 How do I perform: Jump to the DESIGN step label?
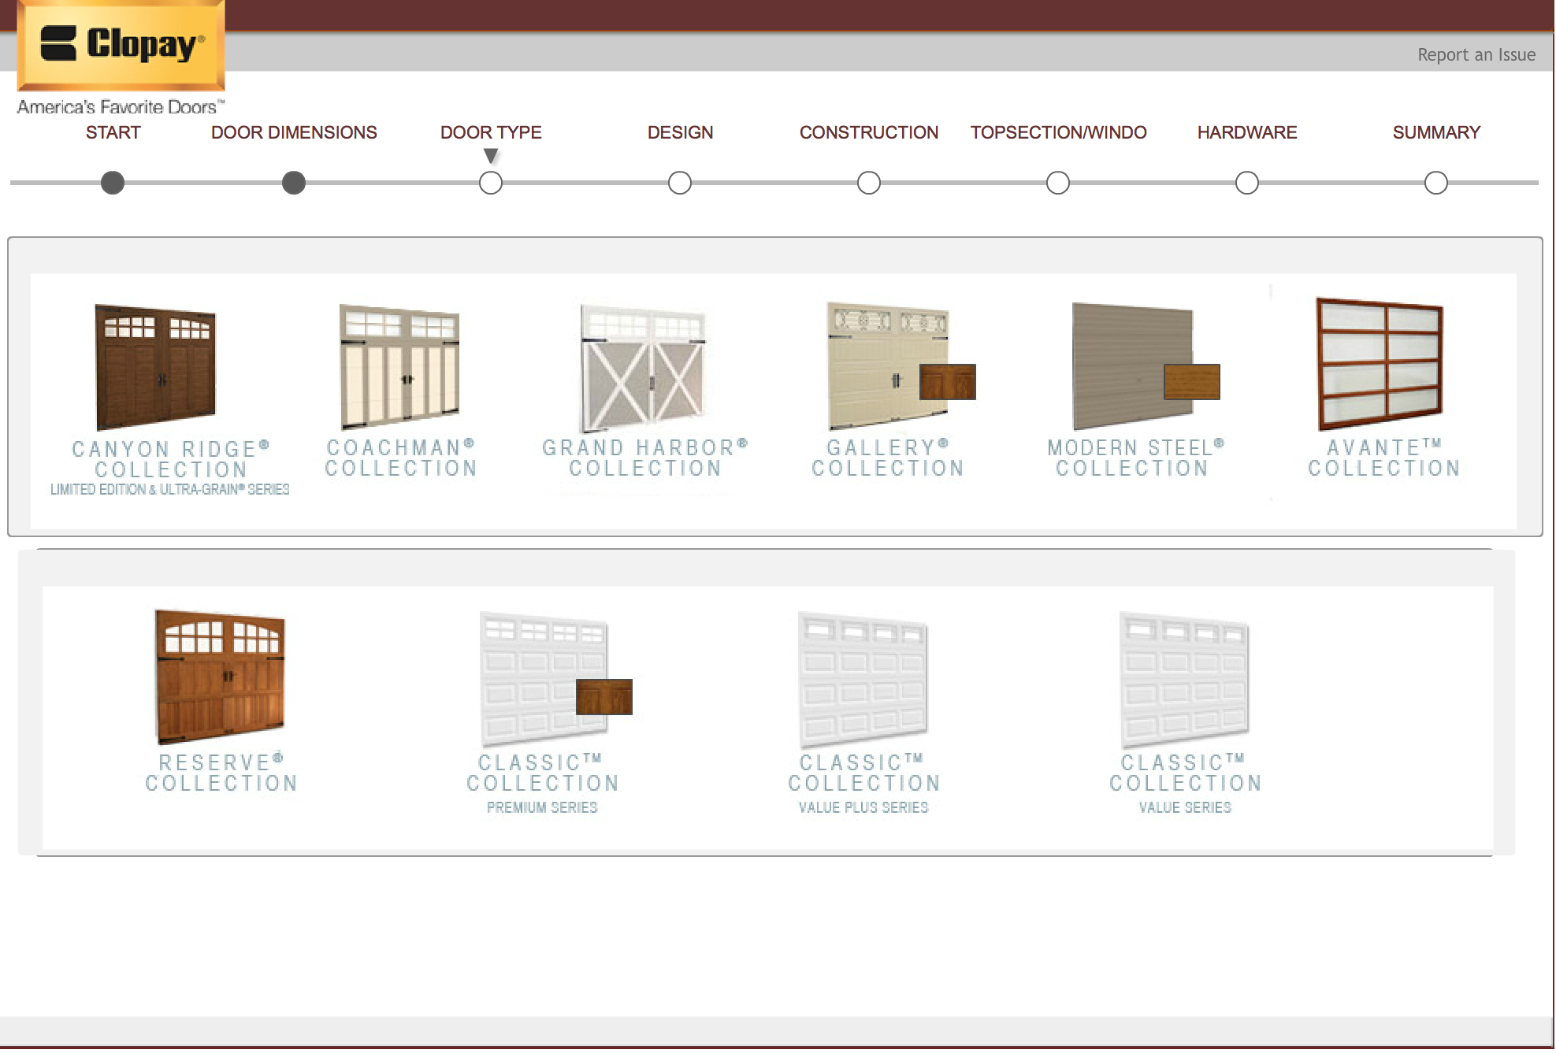point(680,132)
